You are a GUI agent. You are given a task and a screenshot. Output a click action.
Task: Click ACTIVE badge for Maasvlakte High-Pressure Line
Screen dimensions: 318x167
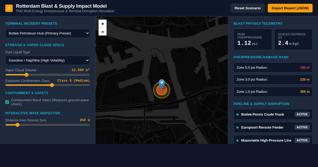pos(302,140)
